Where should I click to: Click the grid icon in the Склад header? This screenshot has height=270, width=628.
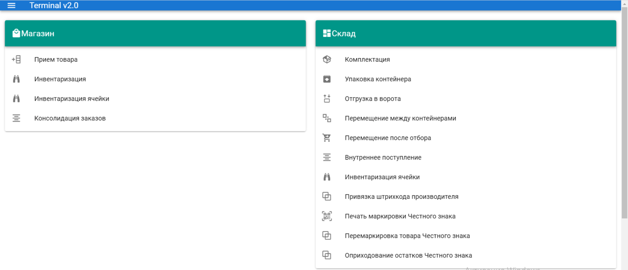pos(327,33)
